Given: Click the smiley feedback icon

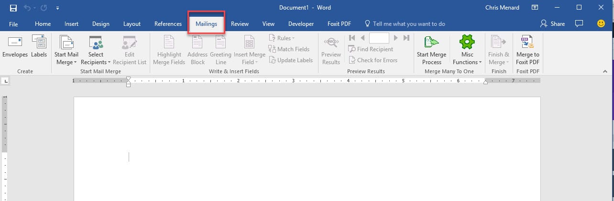Looking at the screenshot, I should (x=601, y=23).
